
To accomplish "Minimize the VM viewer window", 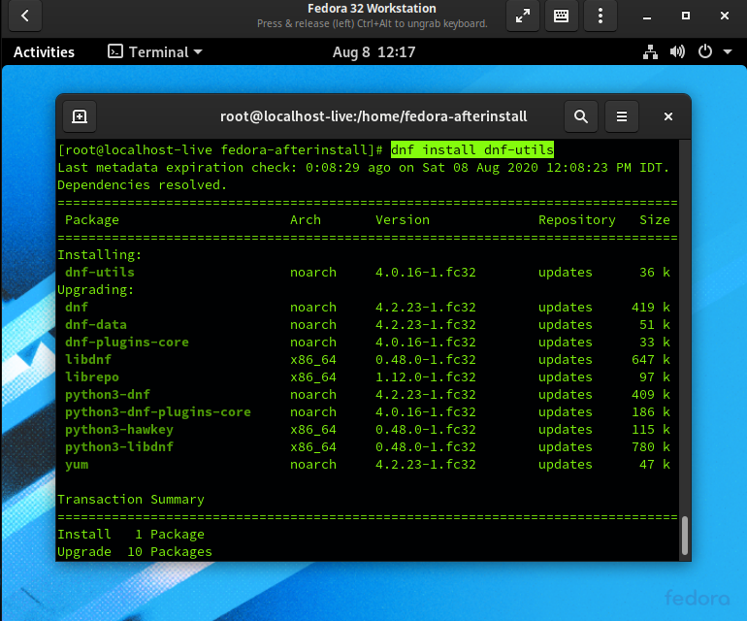I will tap(646, 16).
